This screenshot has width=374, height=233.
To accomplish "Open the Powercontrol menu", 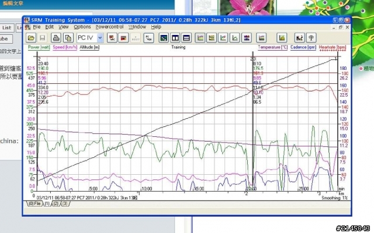I will 110,27.
